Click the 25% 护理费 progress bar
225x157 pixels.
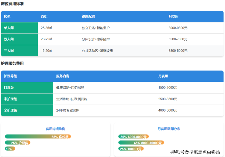(x=18, y=143)
